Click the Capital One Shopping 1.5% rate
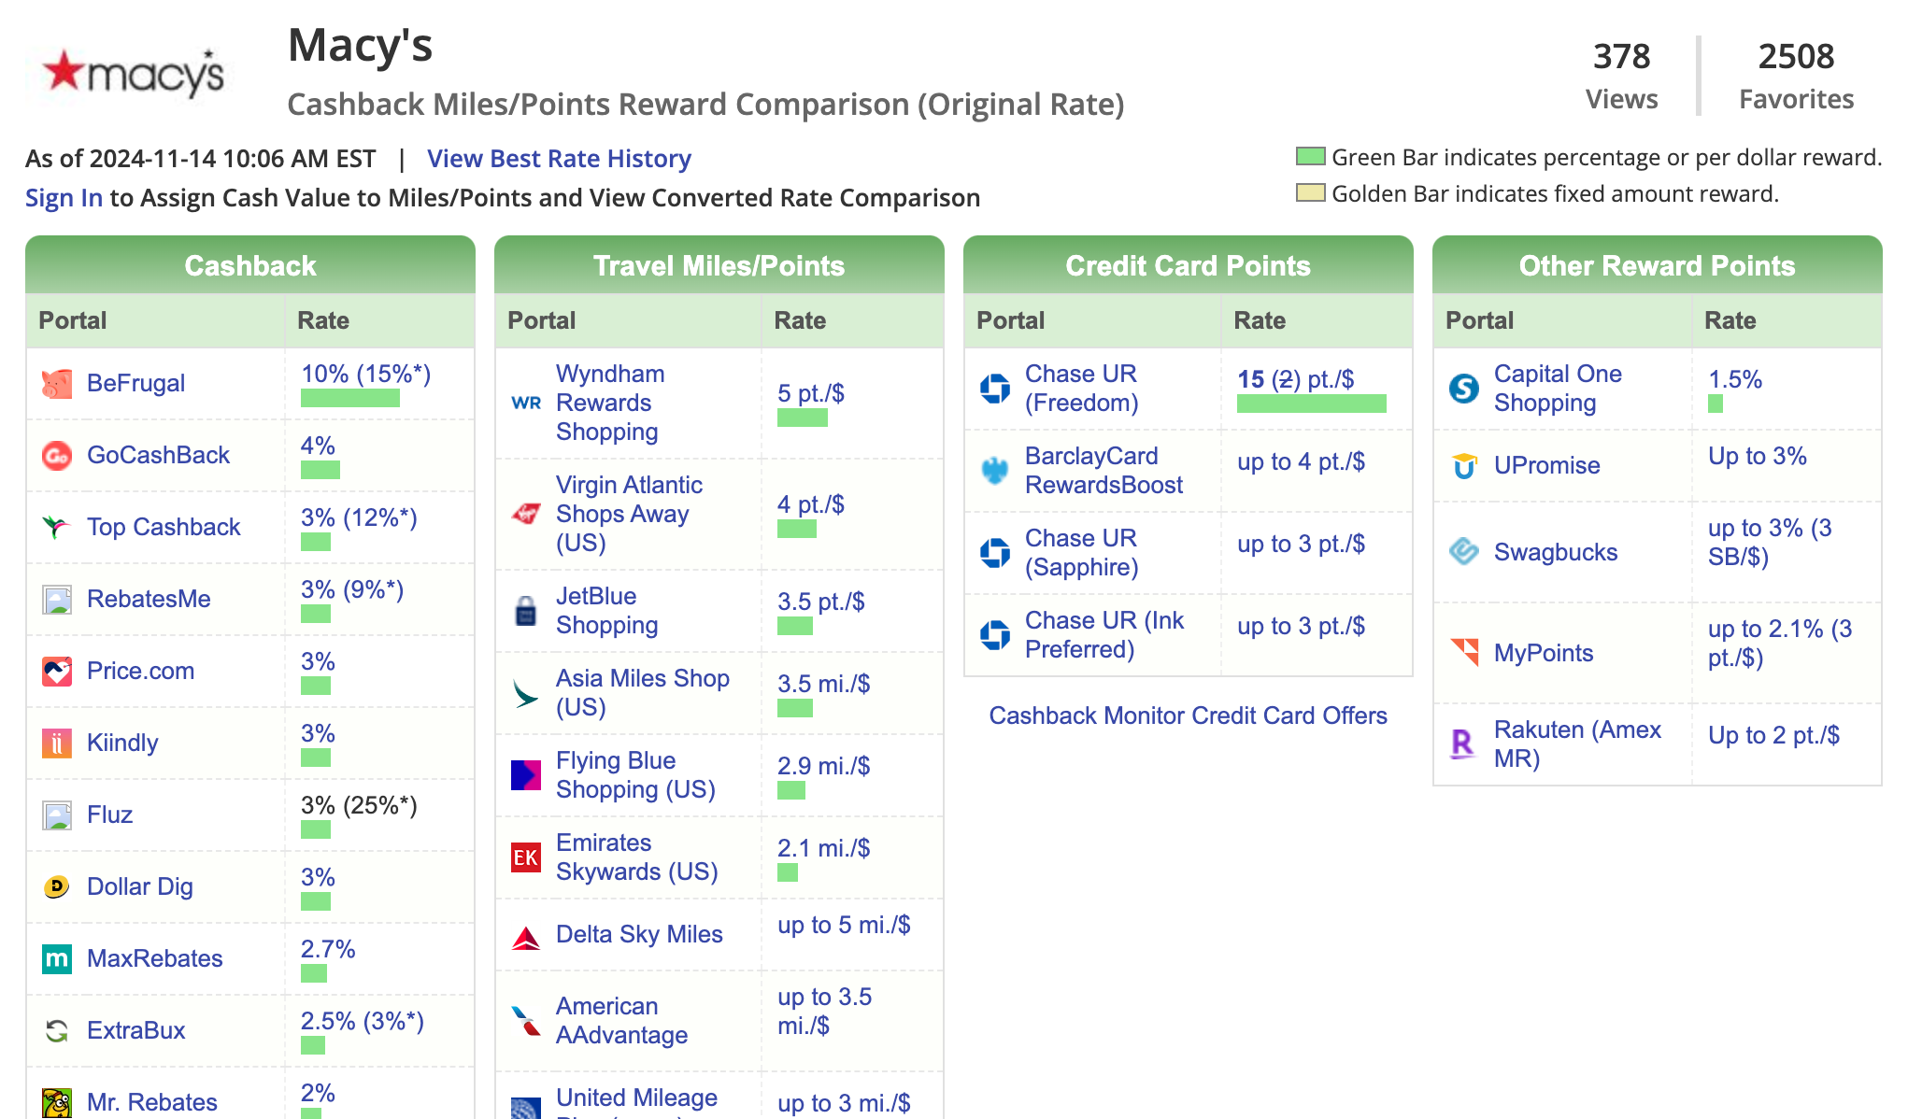Viewport: 1908px width, 1119px height. tap(1735, 380)
